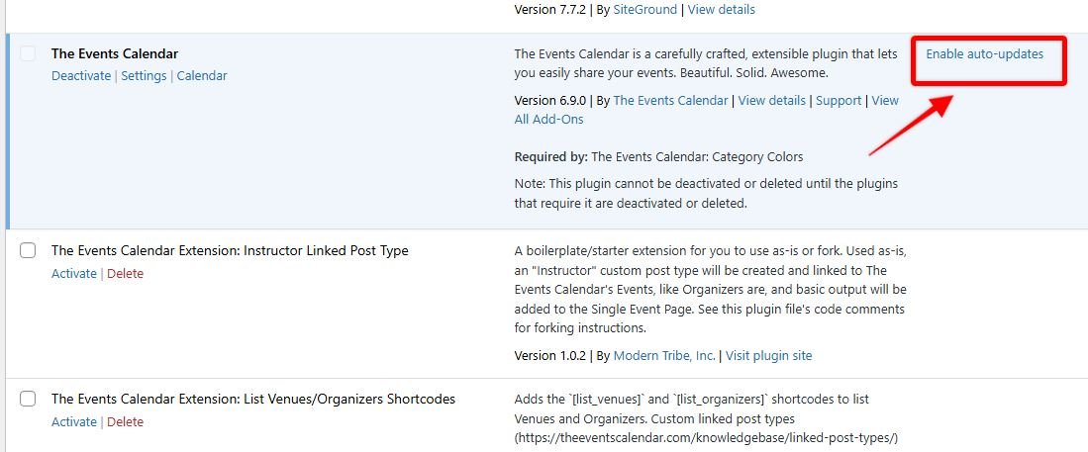
Task: Delete the Instructor Linked Post Type extension
Action: click(x=125, y=274)
